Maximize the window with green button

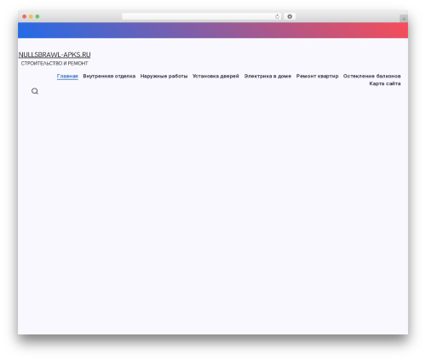point(37,16)
